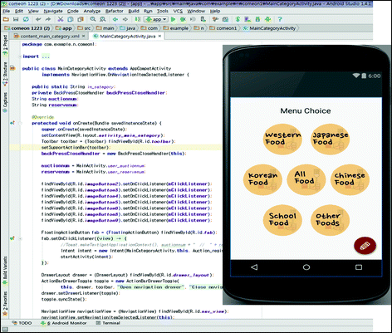392x333 pixels.
Task: Click the green Run play icon
Action: pos(174,19)
